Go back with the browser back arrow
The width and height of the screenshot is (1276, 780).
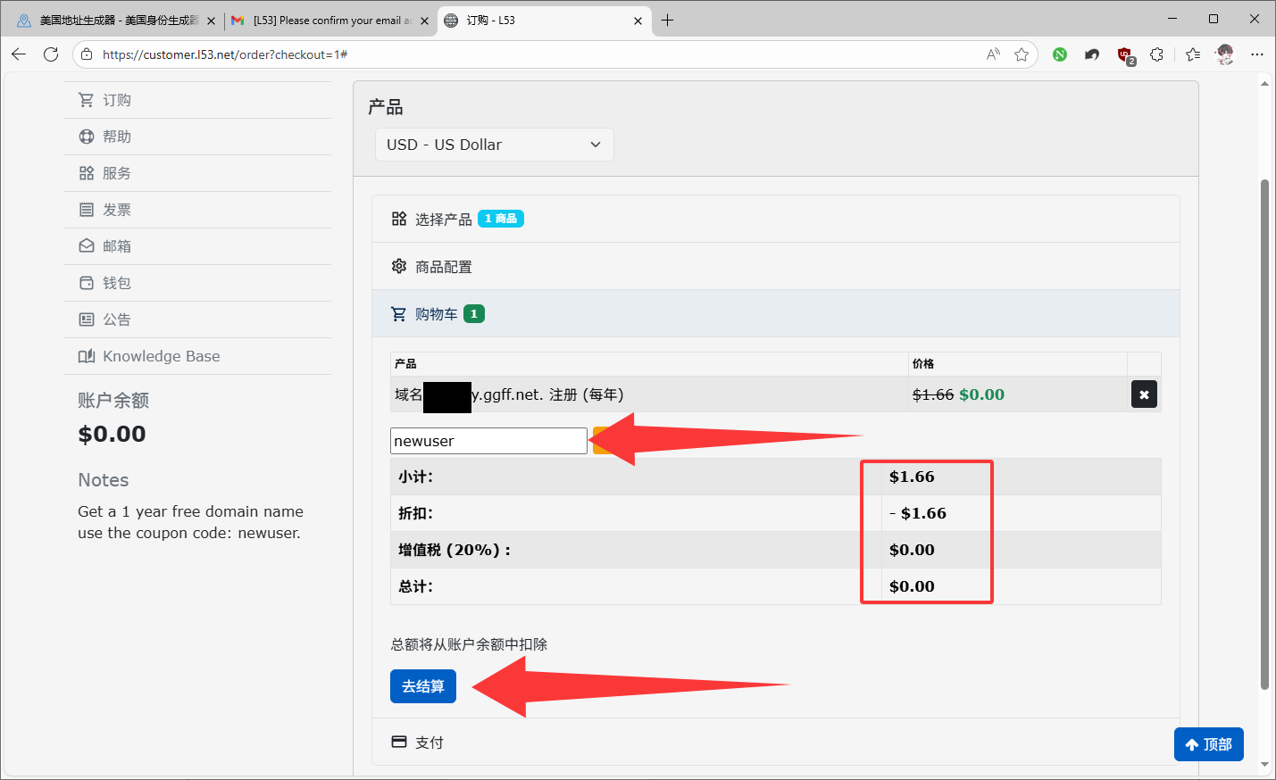(x=19, y=54)
